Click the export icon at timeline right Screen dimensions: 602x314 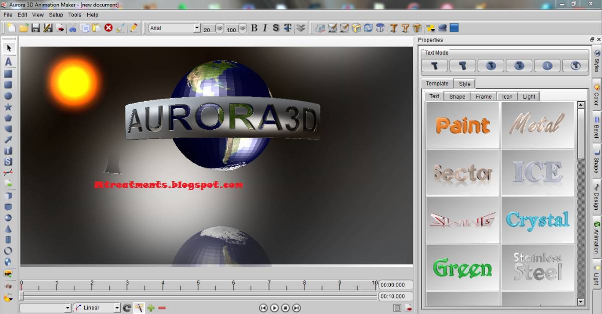tap(408, 308)
